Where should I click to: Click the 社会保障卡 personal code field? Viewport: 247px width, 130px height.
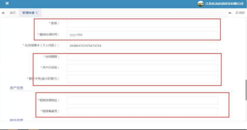click(x=142, y=46)
